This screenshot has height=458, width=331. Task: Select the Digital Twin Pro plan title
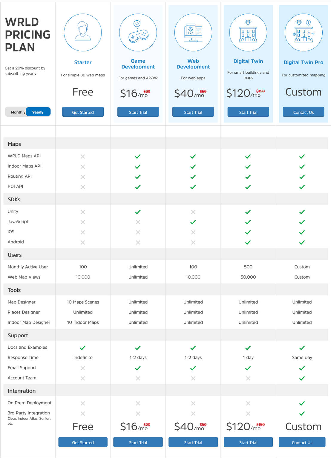point(304,62)
